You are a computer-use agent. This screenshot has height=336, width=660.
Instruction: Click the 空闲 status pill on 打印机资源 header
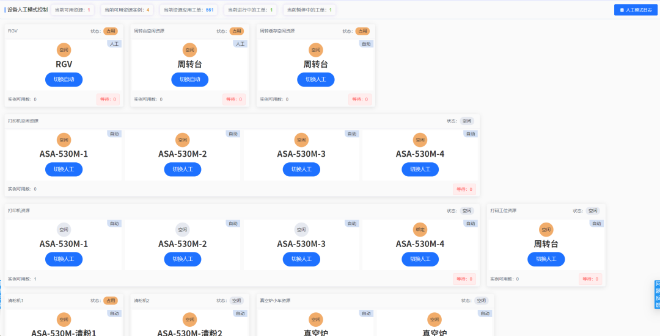point(467,211)
